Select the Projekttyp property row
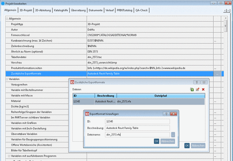 coord(115,24)
